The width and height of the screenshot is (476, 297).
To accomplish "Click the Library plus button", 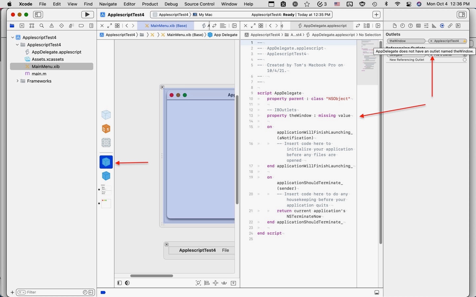I will pyautogui.click(x=376, y=15).
